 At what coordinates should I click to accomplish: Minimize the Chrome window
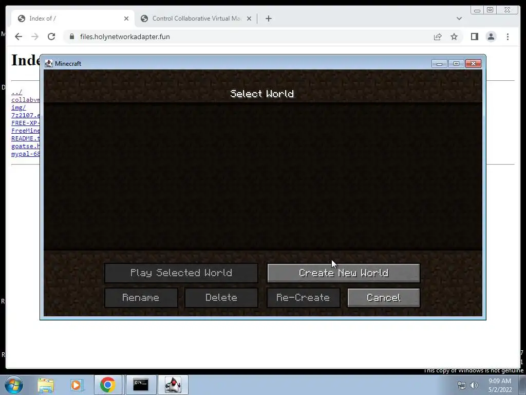coord(477,10)
